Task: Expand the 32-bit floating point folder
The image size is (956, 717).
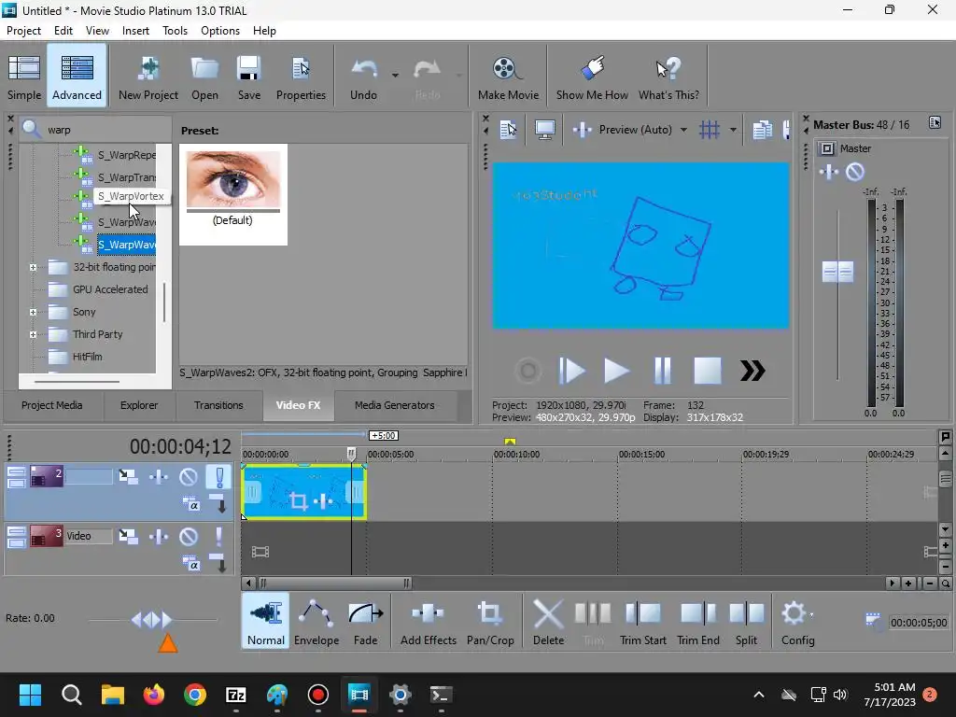Action: point(33,267)
